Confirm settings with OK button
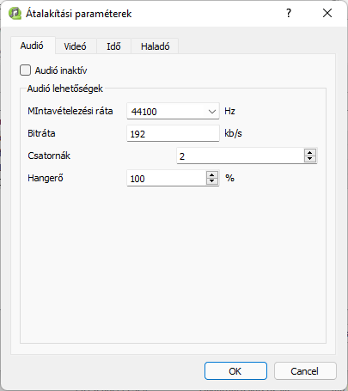 [235, 371]
